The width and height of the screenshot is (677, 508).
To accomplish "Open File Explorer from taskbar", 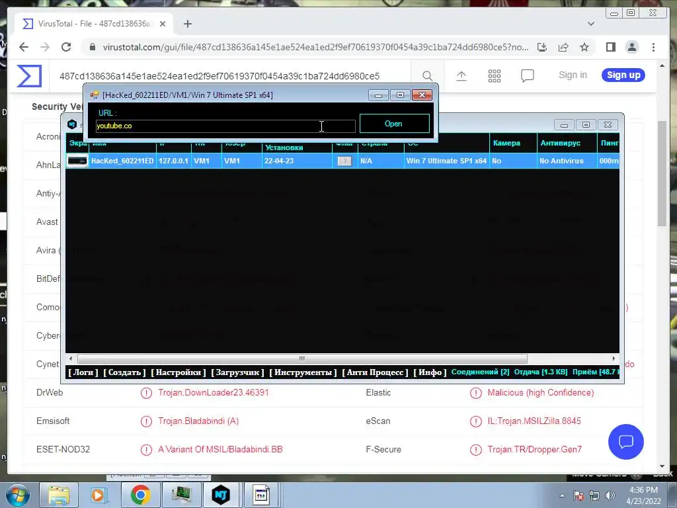I will click(x=58, y=495).
